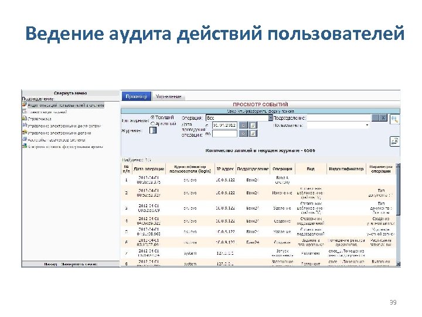Select the Текущий journal radio button
Viewport: 422px width, 317px height.
pos(152,117)
